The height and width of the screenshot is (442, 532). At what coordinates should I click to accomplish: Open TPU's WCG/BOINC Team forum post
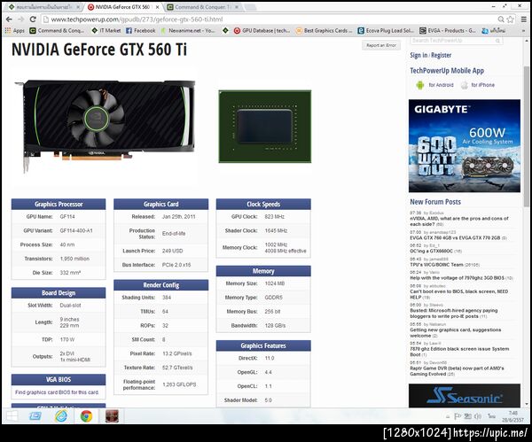point(436,264)
